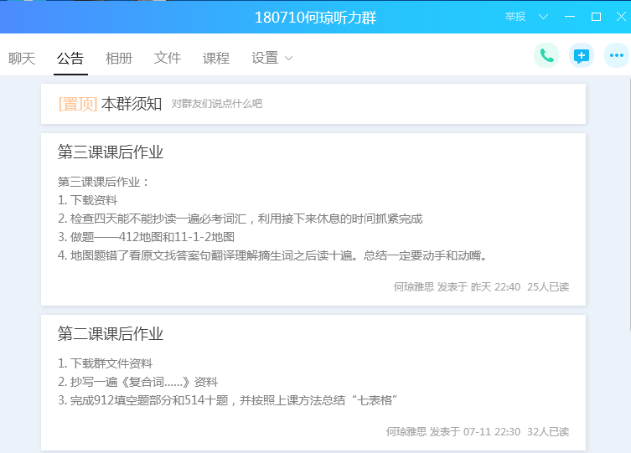
Task: Open the pinned 本群须知 announcement
Action: [313, 104]
